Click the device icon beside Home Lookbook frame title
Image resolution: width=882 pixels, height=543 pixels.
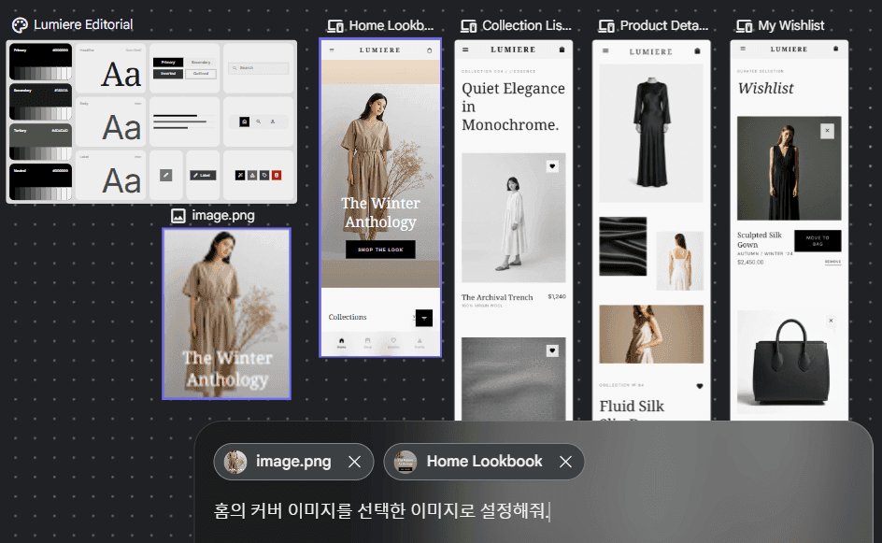[x=334, y=26]
